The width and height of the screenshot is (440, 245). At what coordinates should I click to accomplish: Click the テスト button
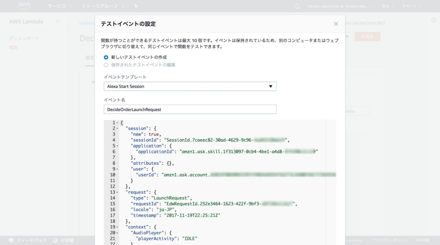point(367,37)
